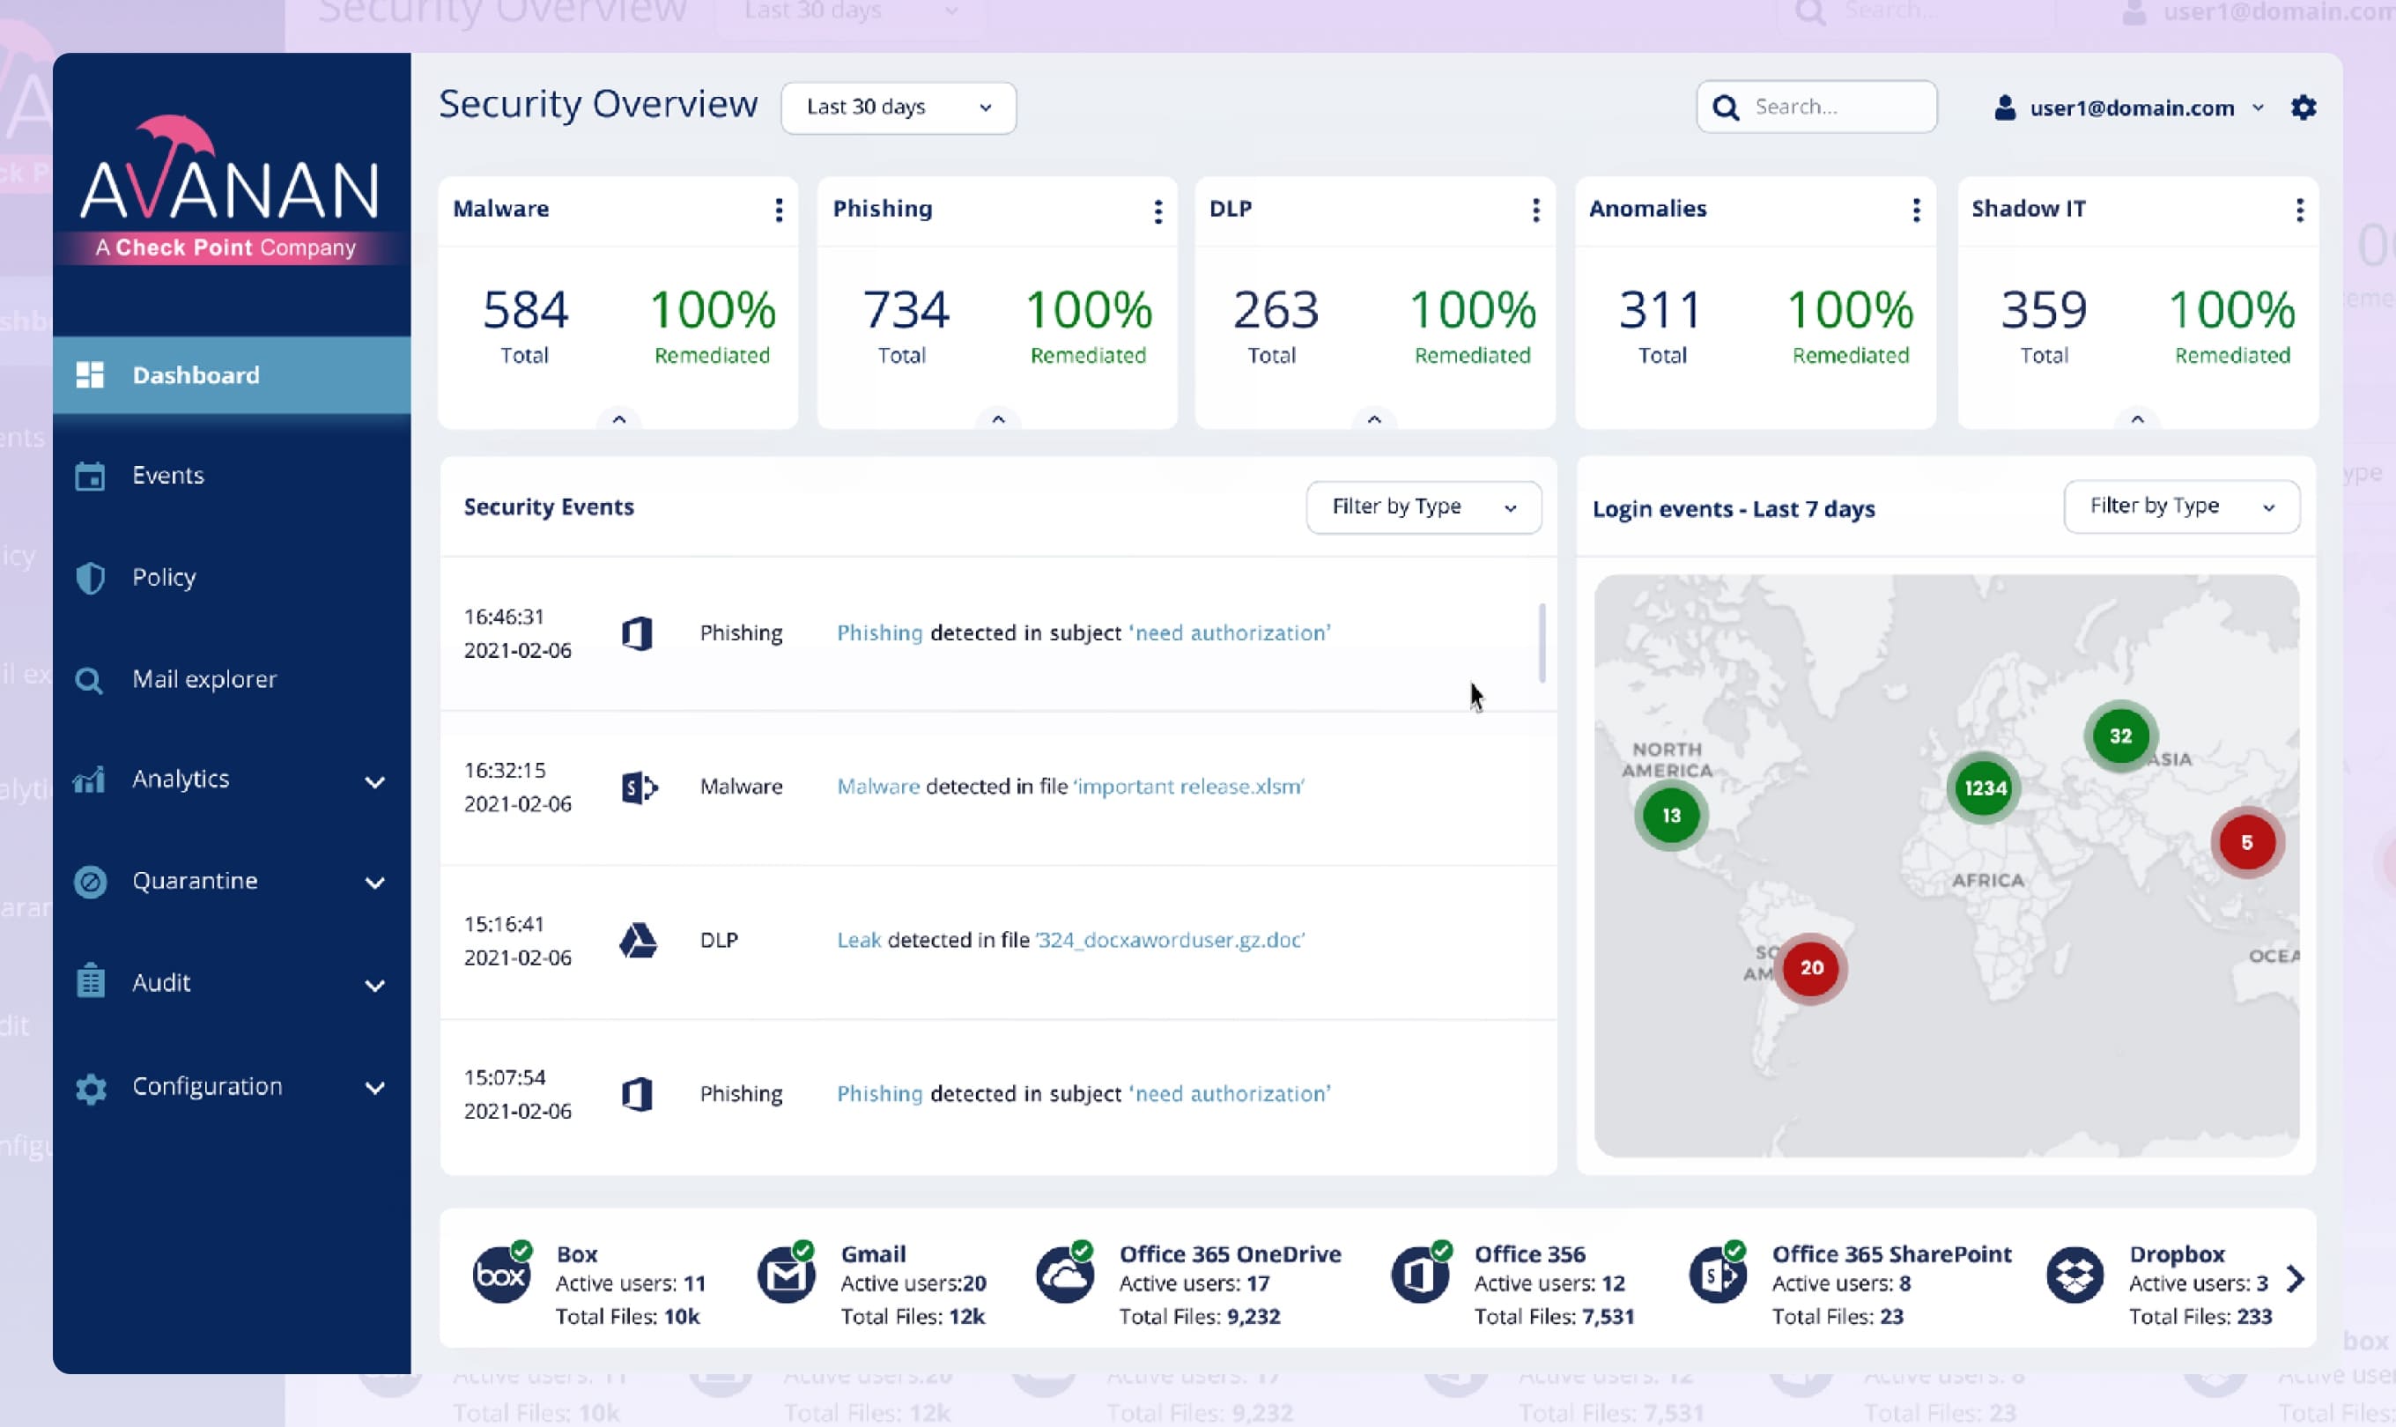Open the Dashboard section in the sidebar

pyautogui.click(x=196, y=374)
